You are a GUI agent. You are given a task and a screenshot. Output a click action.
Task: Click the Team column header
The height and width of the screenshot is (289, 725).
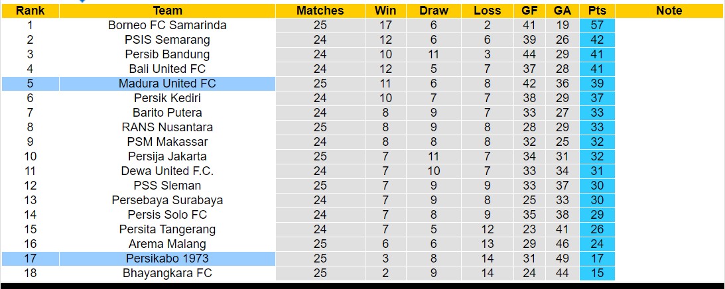coord(167,11)
